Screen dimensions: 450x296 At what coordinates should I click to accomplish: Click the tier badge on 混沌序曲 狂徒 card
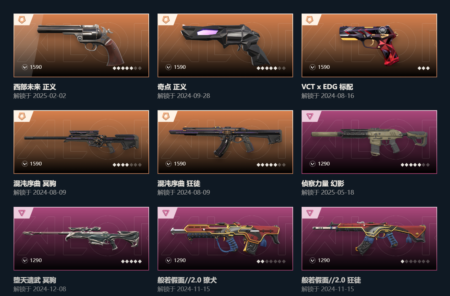point(166,116)
